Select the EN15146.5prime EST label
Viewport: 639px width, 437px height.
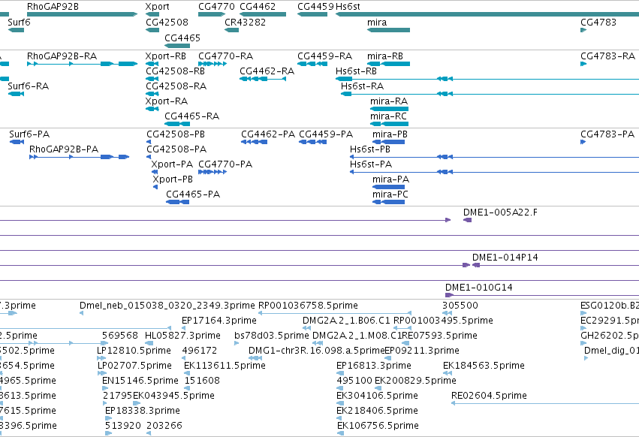tap(140, 381)
